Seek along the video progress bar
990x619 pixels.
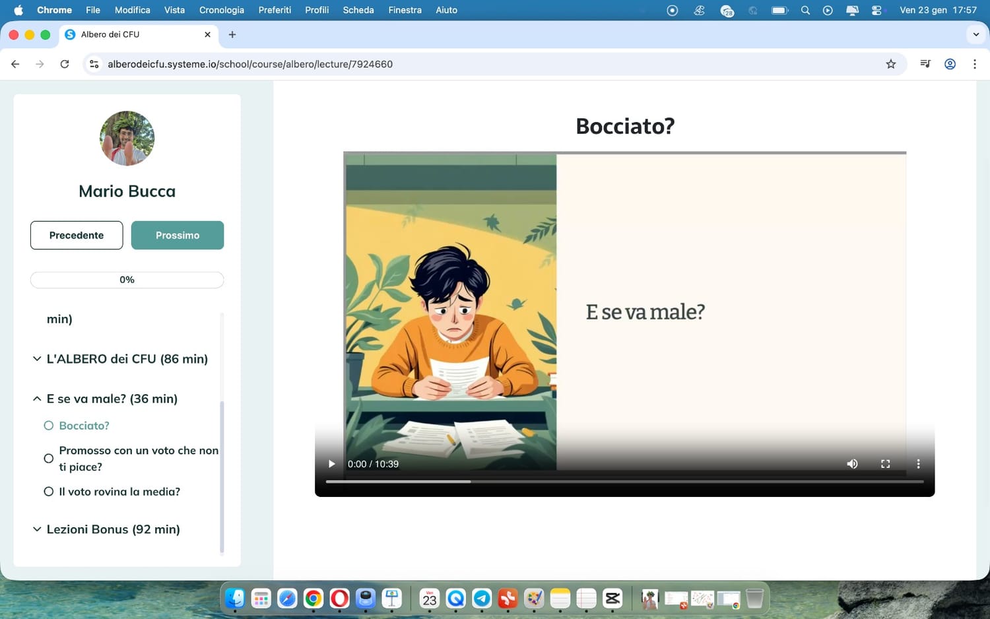[x=624, y=482]
